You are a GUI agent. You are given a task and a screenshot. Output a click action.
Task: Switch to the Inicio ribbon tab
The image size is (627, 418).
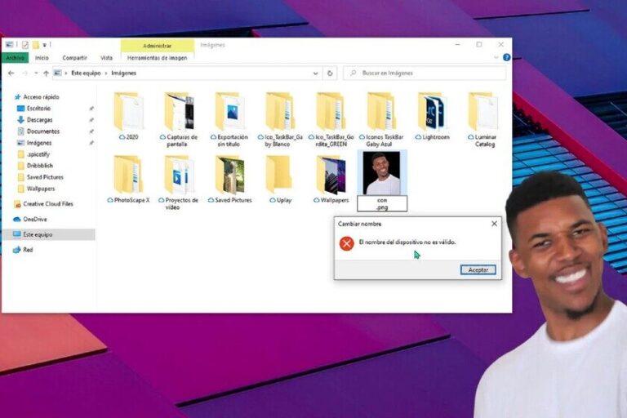[42, 58]
